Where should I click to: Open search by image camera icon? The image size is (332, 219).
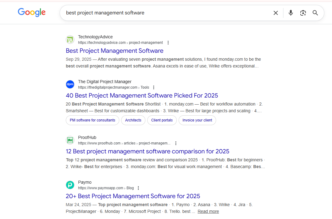point(303,13)
